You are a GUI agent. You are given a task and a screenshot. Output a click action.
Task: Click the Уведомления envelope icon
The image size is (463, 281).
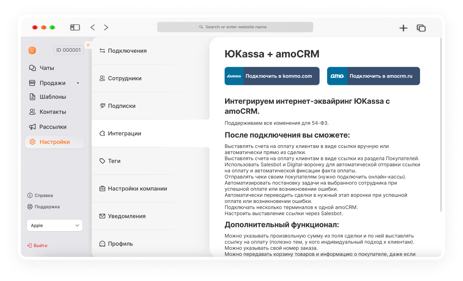tap(102, 216)
